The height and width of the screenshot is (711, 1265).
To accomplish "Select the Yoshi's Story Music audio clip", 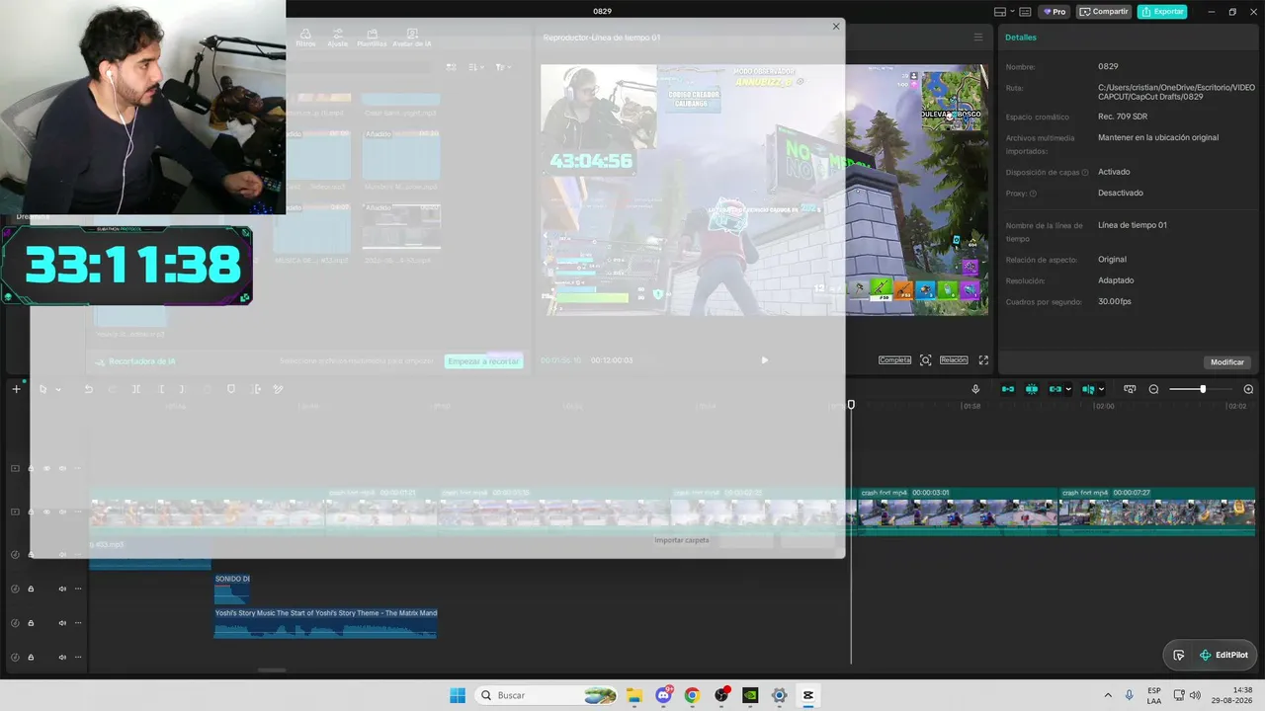I will (x=325, y=623).
